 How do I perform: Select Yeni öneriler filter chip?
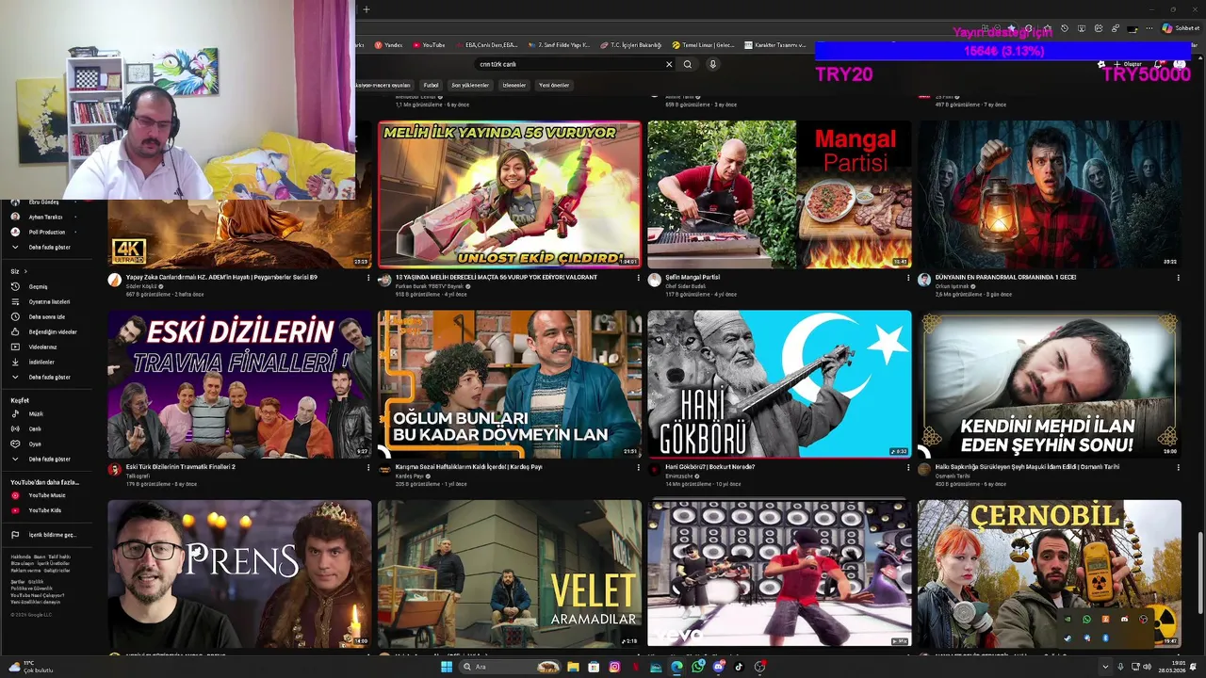click(x=554, y=85)
